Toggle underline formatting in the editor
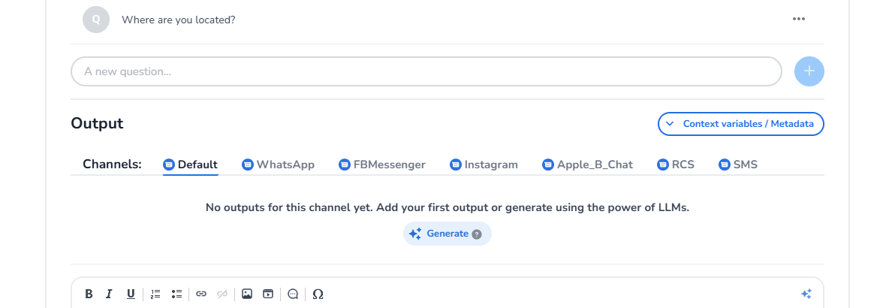Screen dimensions: 892x308 131,294
